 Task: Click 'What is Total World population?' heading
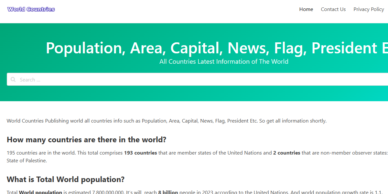pyautogui.click(x=65, y=179)
